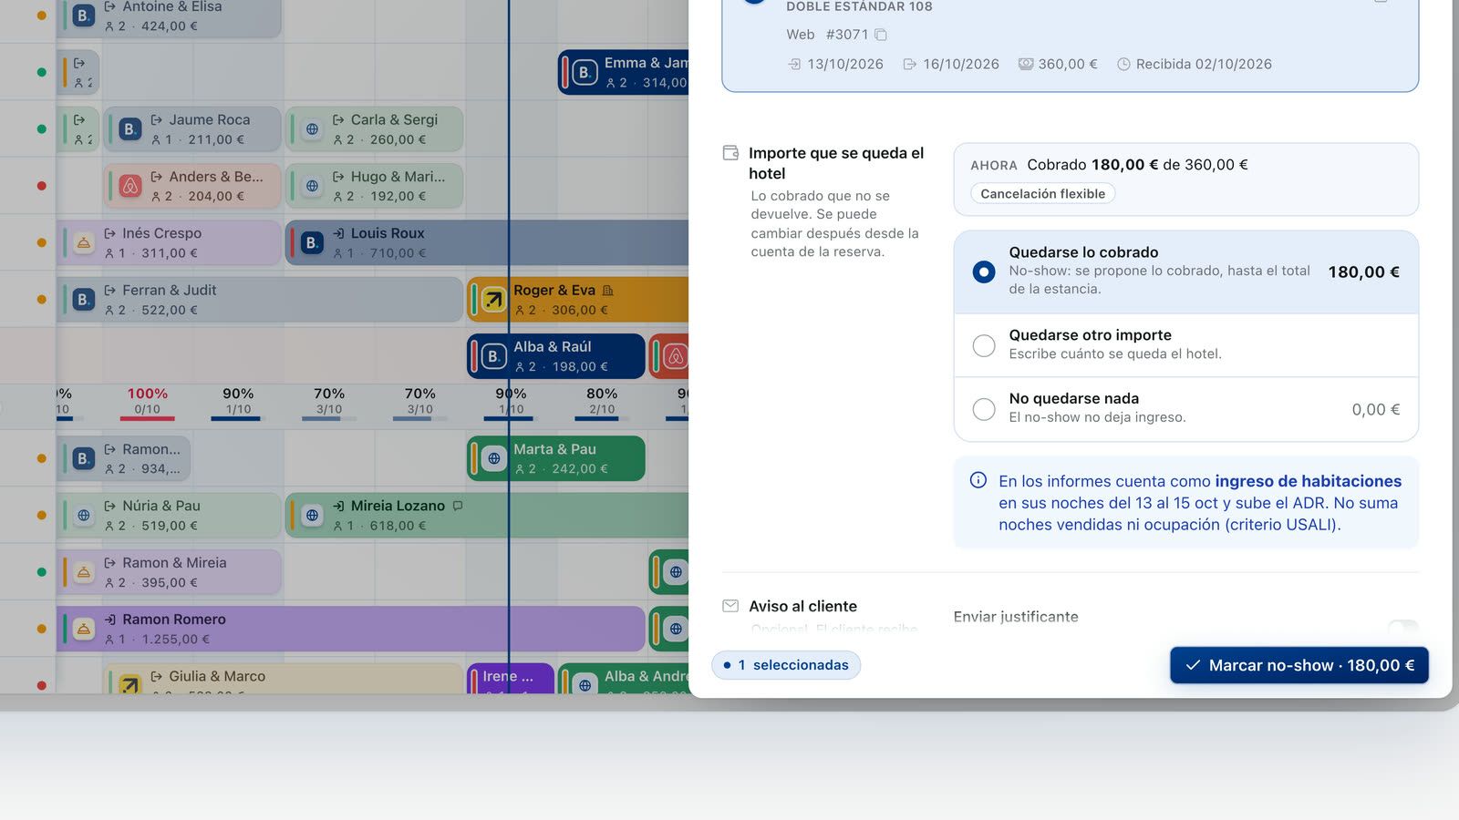
Task: Click the 'Cobrado 180,00 € de 360,00 €' text
Action: [1137, 165]
